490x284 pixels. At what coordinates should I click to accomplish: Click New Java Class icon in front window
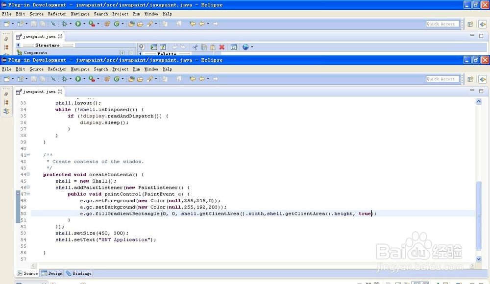[x=117, y=79]
